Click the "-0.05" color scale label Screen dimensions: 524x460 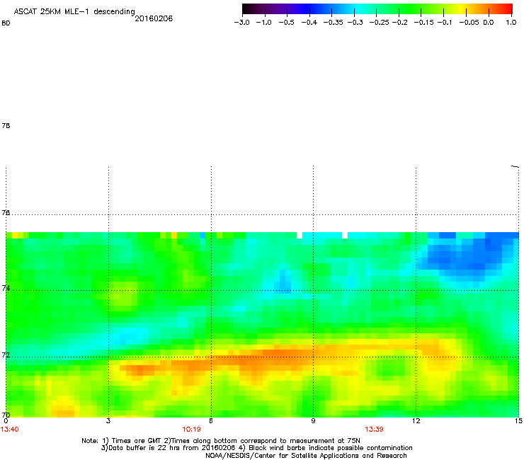[469, 23]
